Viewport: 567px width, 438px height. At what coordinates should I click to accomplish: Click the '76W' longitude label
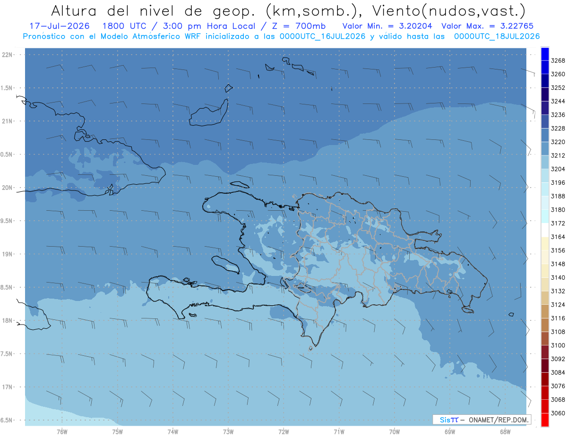click(62, 431)
